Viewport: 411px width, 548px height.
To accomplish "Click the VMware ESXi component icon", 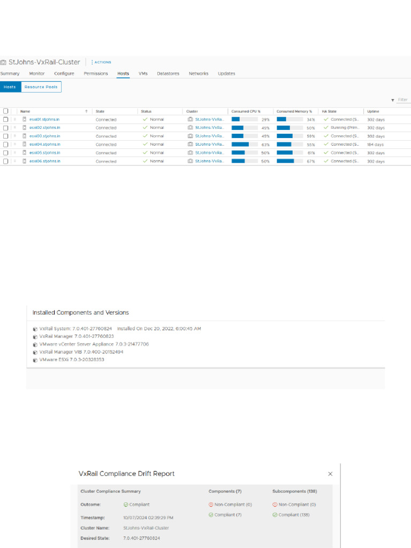I will click(35, 360).
